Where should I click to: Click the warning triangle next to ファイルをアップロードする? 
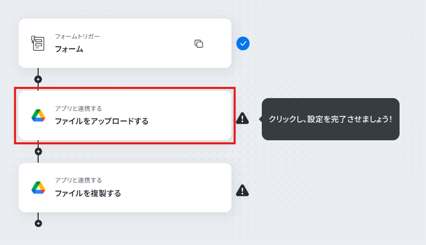[x=242, y=118]
